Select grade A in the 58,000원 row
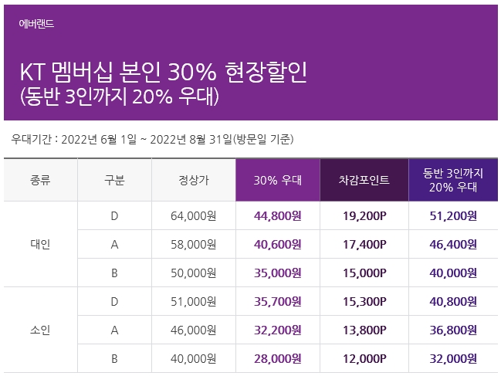Viewport: 501px width, 376px height. [x=114, y=245]
